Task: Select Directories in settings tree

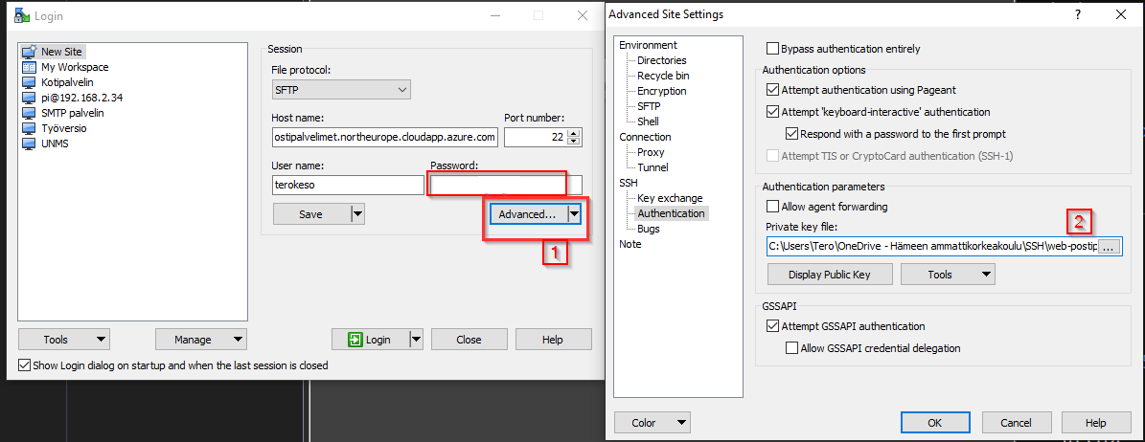Action: coord(661,60)
